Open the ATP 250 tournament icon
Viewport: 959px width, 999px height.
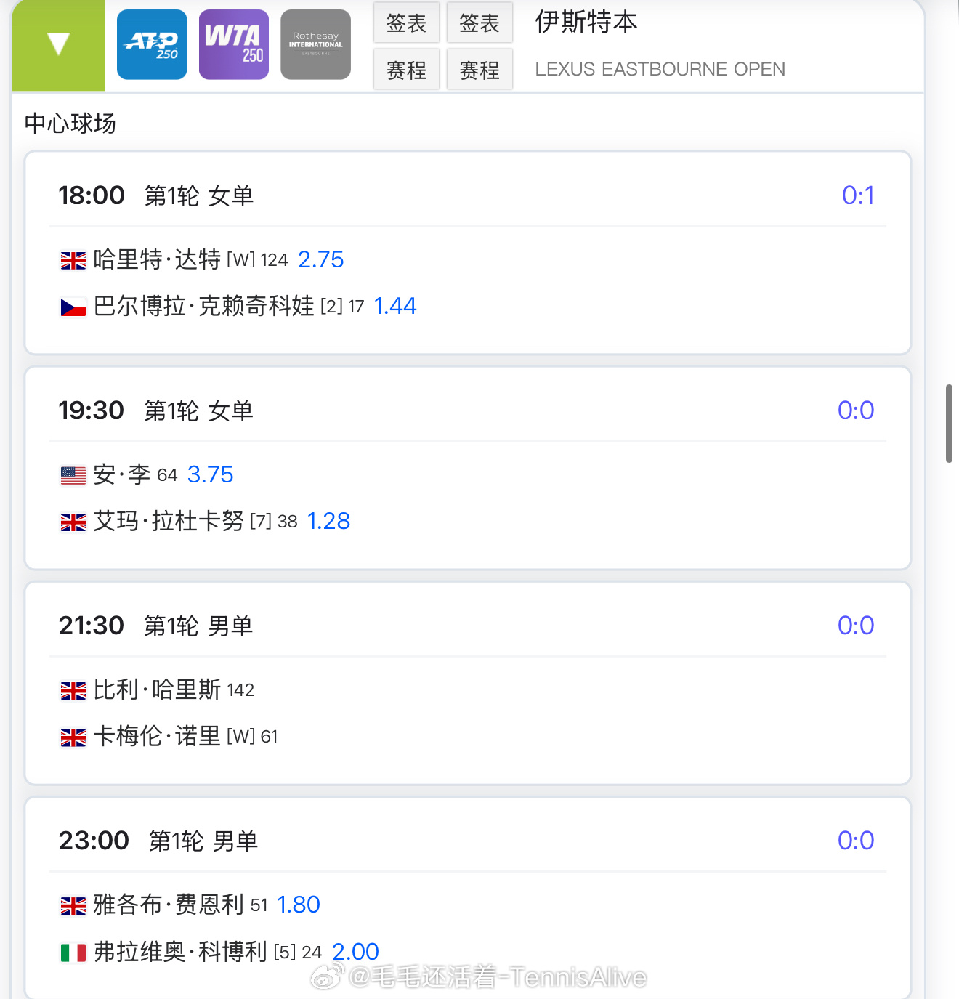click(152, 44)
